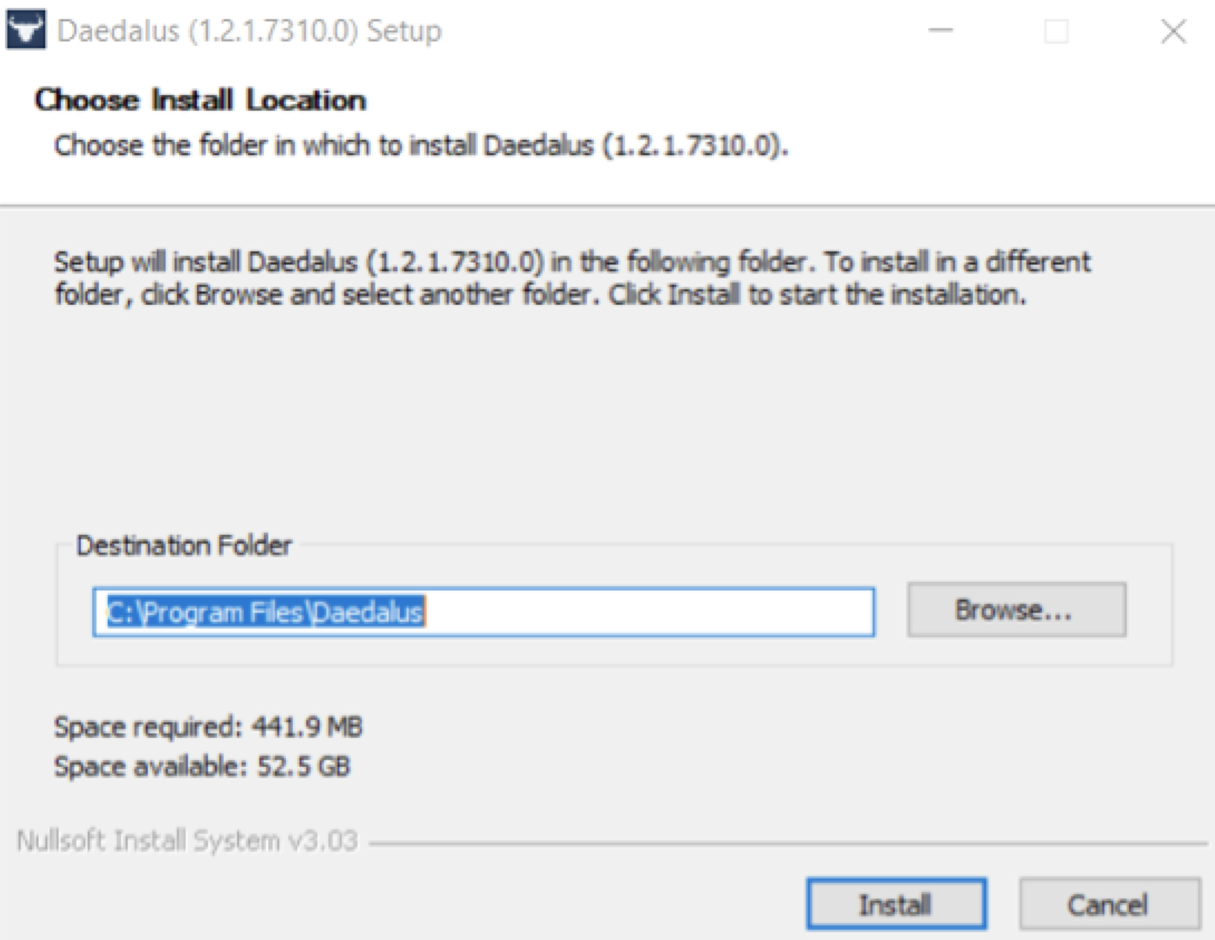Click the "Daedalus (1.2.1.7310.0) Setup" title bar text
This screenshot has width=1215, height=940.
[x=249, y=31]
